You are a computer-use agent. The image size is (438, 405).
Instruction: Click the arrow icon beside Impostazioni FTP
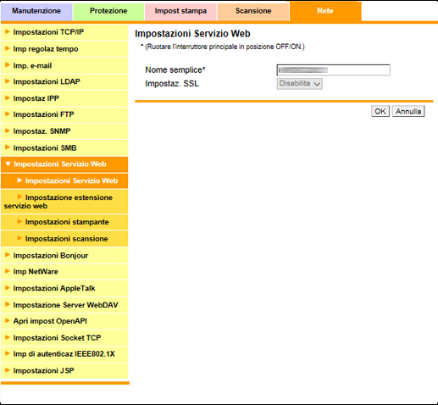click(8, 114)
